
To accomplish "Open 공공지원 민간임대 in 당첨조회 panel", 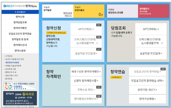I will click(x=151, y=53).
